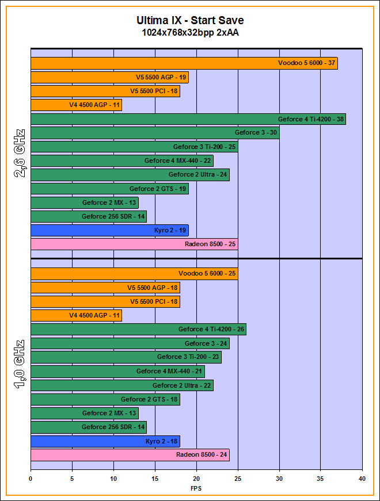Click the pink 'Radeon 8500 - 25' bar
Image resolution: width=380 pixels, height=501 pixels.
[x=134, y=244]
